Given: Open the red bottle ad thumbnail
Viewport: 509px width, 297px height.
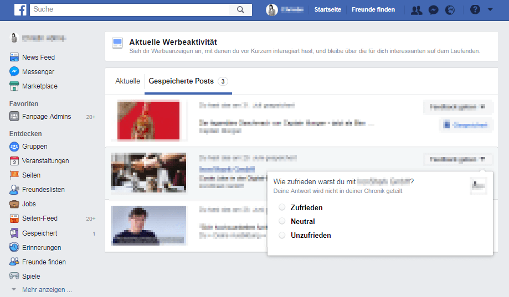Looking at the screenshot, I should tap(148, 121).
